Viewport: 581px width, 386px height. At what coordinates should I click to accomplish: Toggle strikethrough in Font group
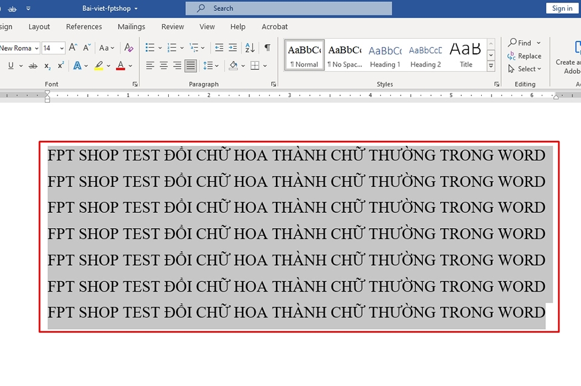click(x=33, y=66)
